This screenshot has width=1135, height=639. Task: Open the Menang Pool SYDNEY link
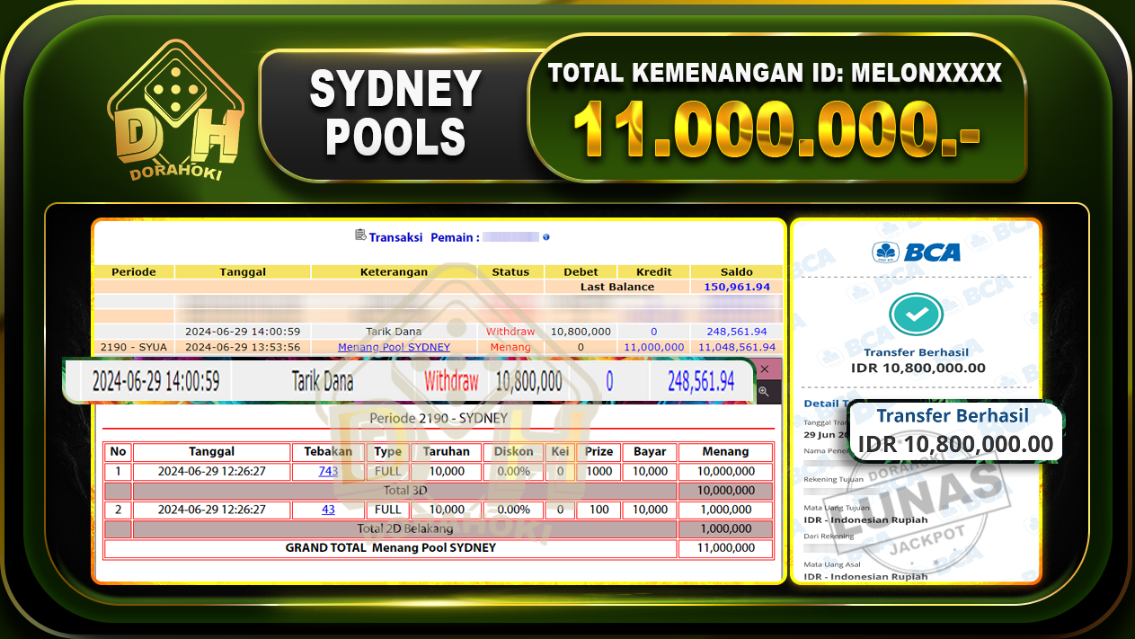point(394,346)
